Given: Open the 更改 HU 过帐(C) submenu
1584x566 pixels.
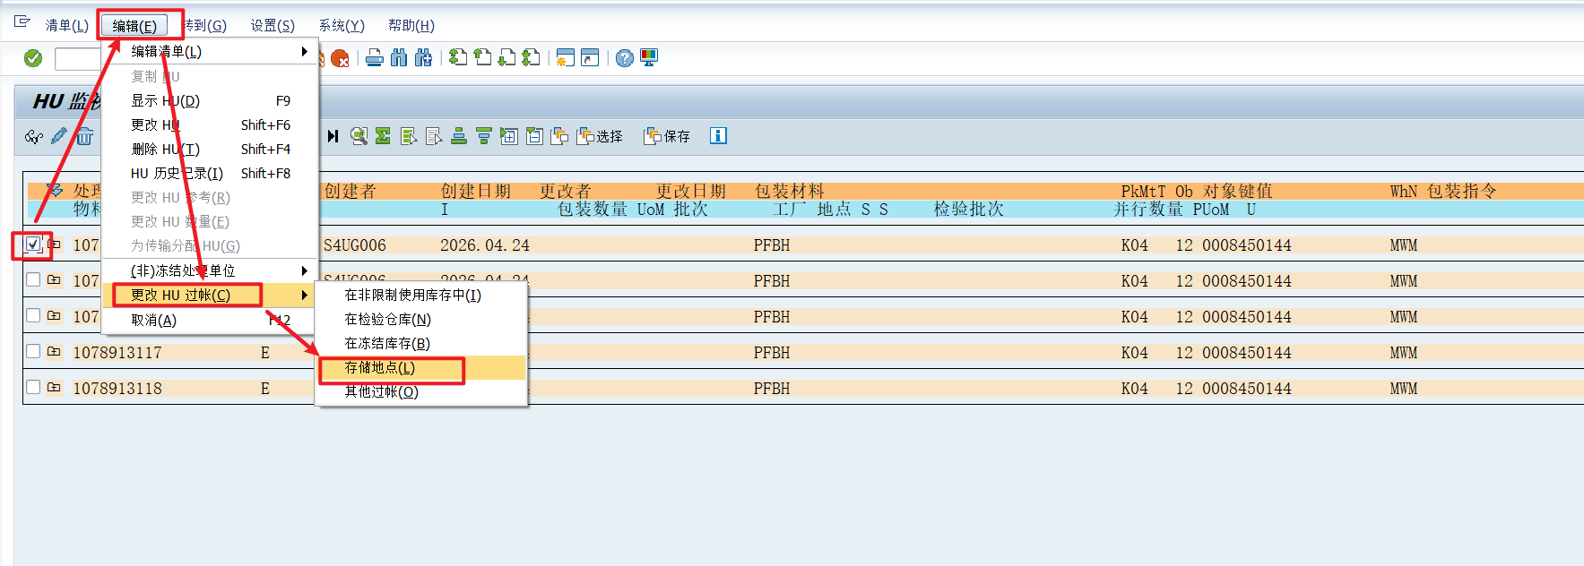Looking at the screenshot, I should [x=211, y=295].
